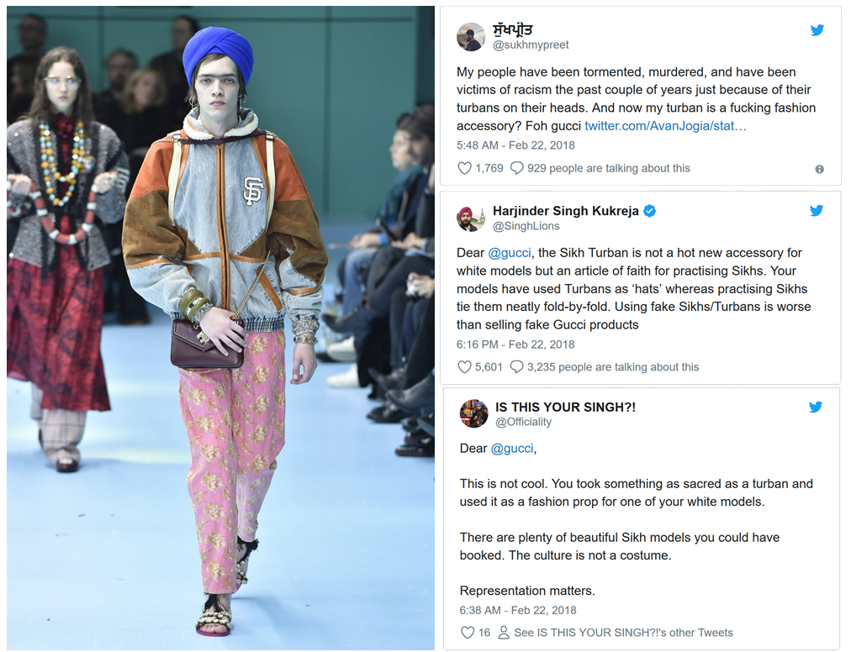Like the @Officiality tweet with 16 likes
Image resolution: width=851 pixels, height=652 pixels.
468,633
